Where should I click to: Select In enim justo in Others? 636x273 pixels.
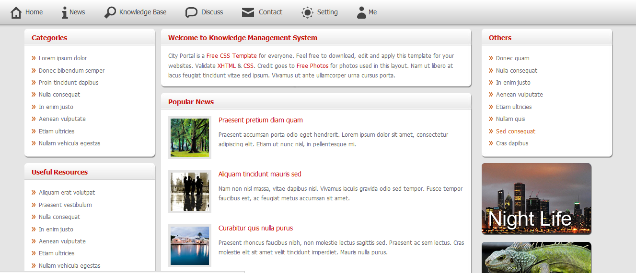513,83
